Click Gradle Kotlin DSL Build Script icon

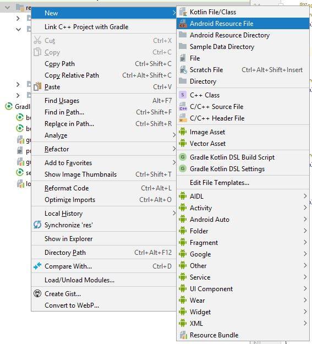183,157
